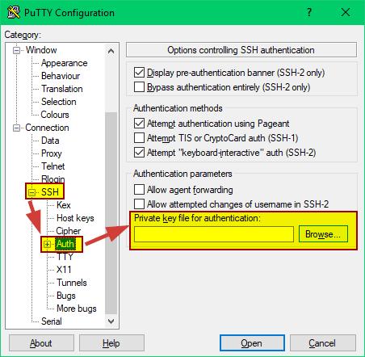
Task: Click the category list scrollbar thumb
Action: [111, 213]
